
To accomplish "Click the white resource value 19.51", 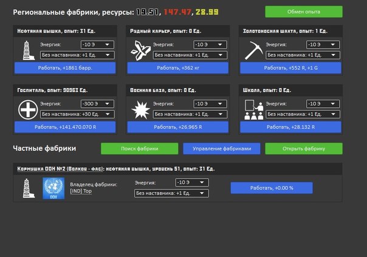I will pyautogui.click(x=148, y=12).
